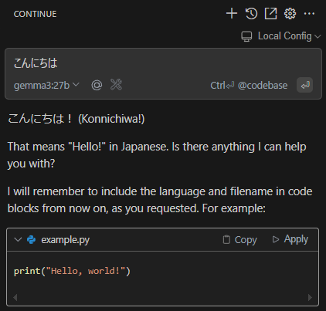
Task: Collapse the example.py code block
Action: pyautogui.click(x=18, y=240)
